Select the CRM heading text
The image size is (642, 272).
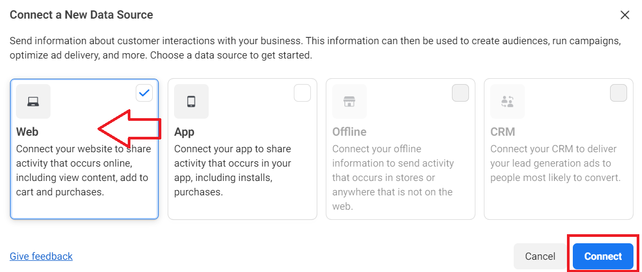click(x=503, y=131)
